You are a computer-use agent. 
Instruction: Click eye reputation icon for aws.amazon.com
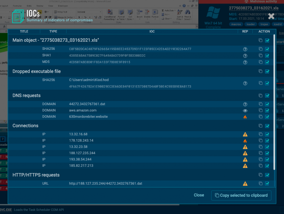coord(245,110)
